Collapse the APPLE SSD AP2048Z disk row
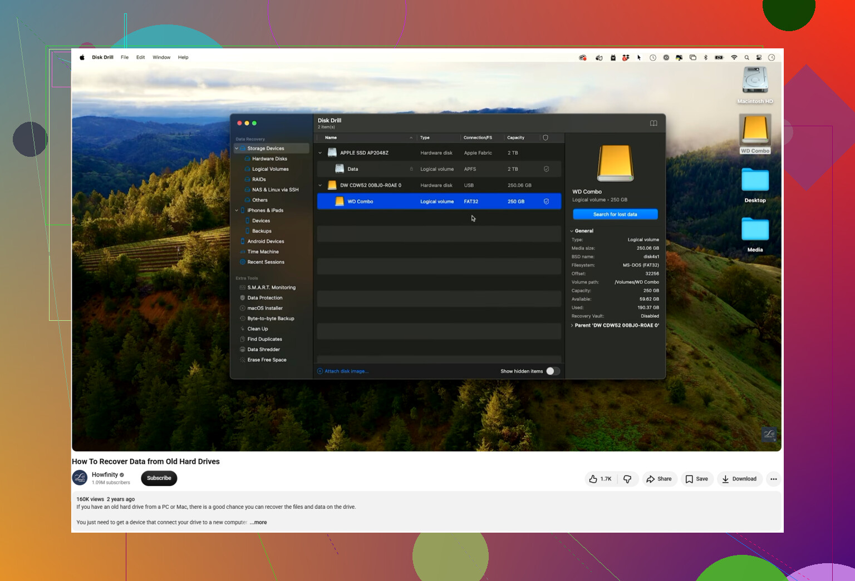 [x=320, y=153]
